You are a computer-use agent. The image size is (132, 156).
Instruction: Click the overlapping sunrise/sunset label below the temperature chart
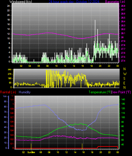click(31, 152)
